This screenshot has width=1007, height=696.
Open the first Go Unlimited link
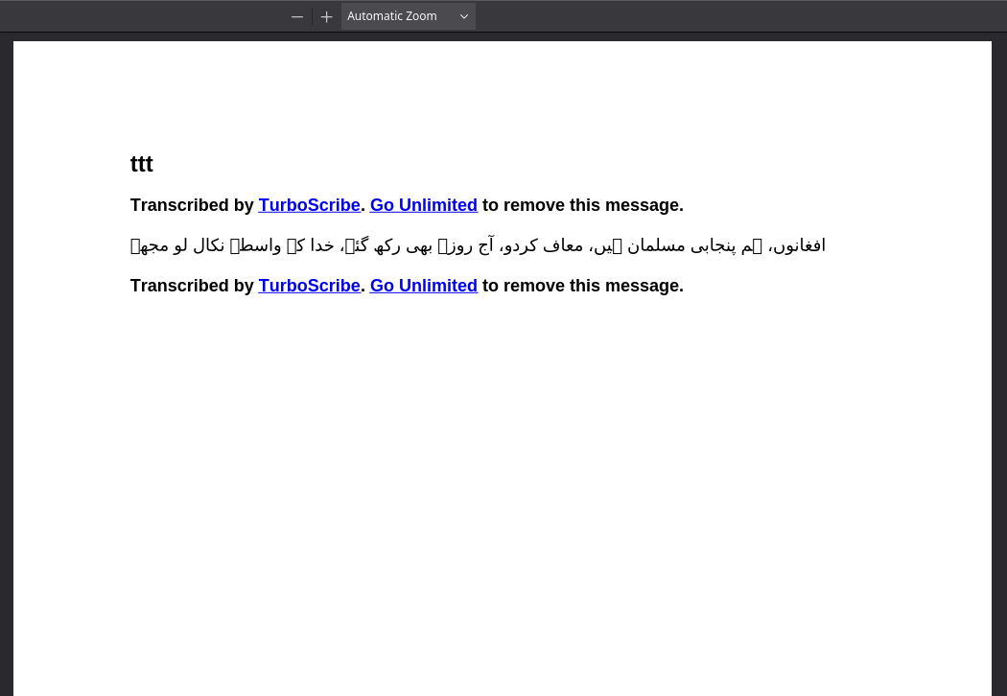click(x=423, y=205)
